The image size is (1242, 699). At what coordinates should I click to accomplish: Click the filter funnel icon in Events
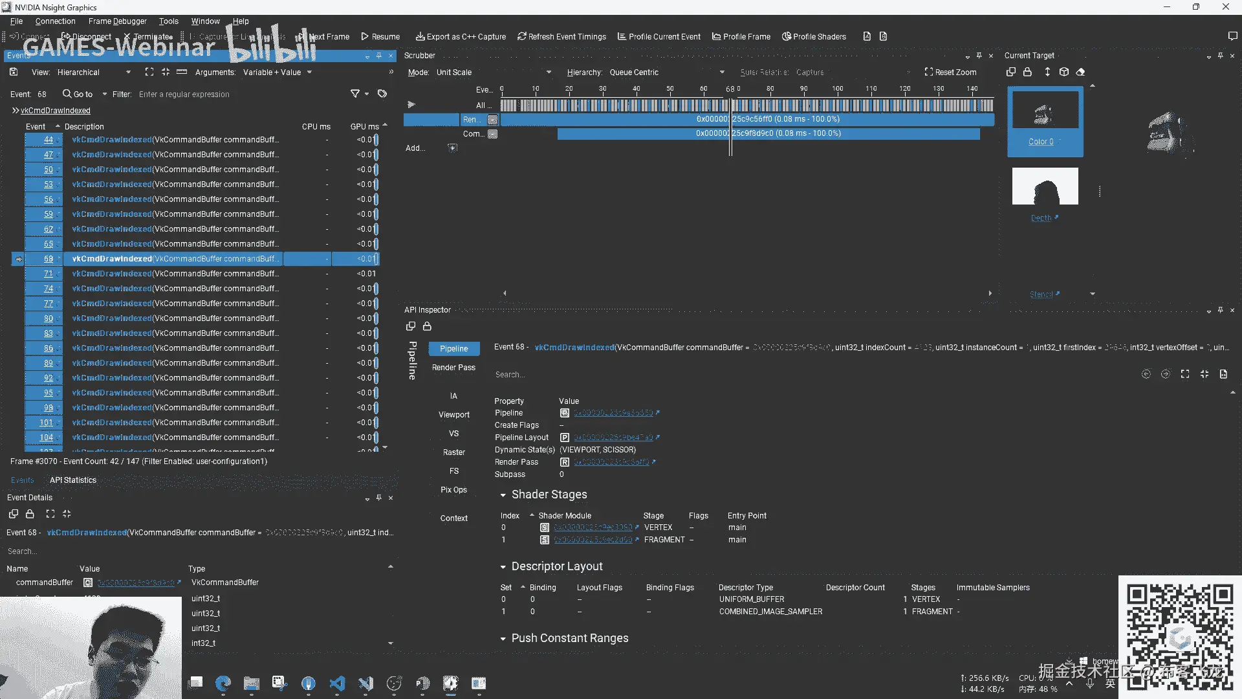pos(355,94)
